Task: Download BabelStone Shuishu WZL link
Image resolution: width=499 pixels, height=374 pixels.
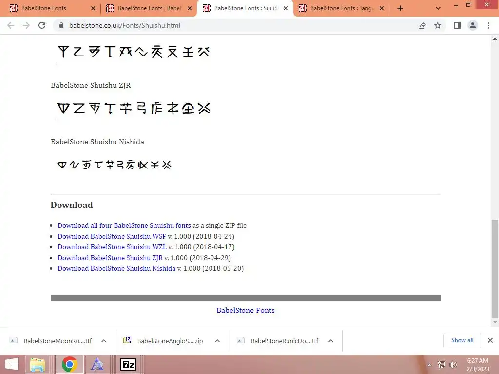Action: [x=112, y=247]
